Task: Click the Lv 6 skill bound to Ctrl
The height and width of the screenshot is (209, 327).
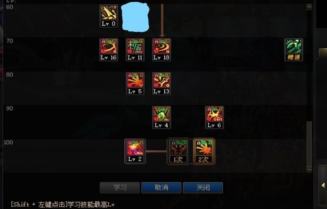Action: 214,117
